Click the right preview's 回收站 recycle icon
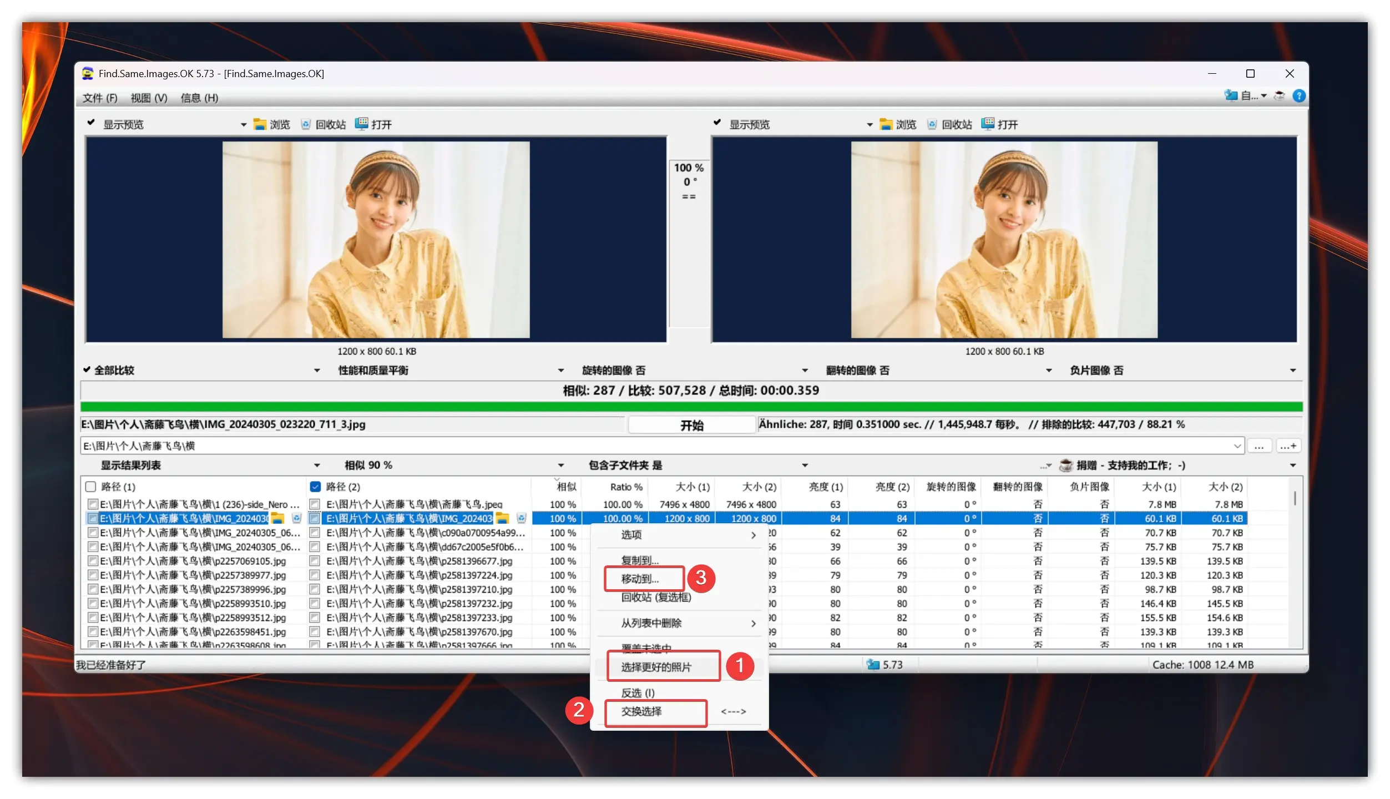 click(932, 124)
